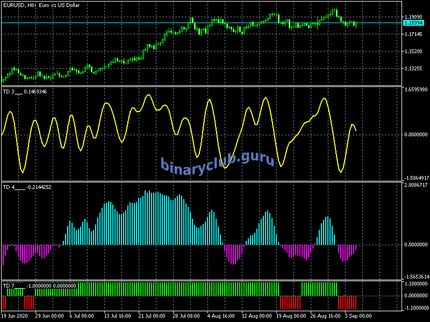Screen dimensions: 430x322
Task: Click the 19 Jun 2020 date label
Action: pyautogui.click(x=15, y=316)
